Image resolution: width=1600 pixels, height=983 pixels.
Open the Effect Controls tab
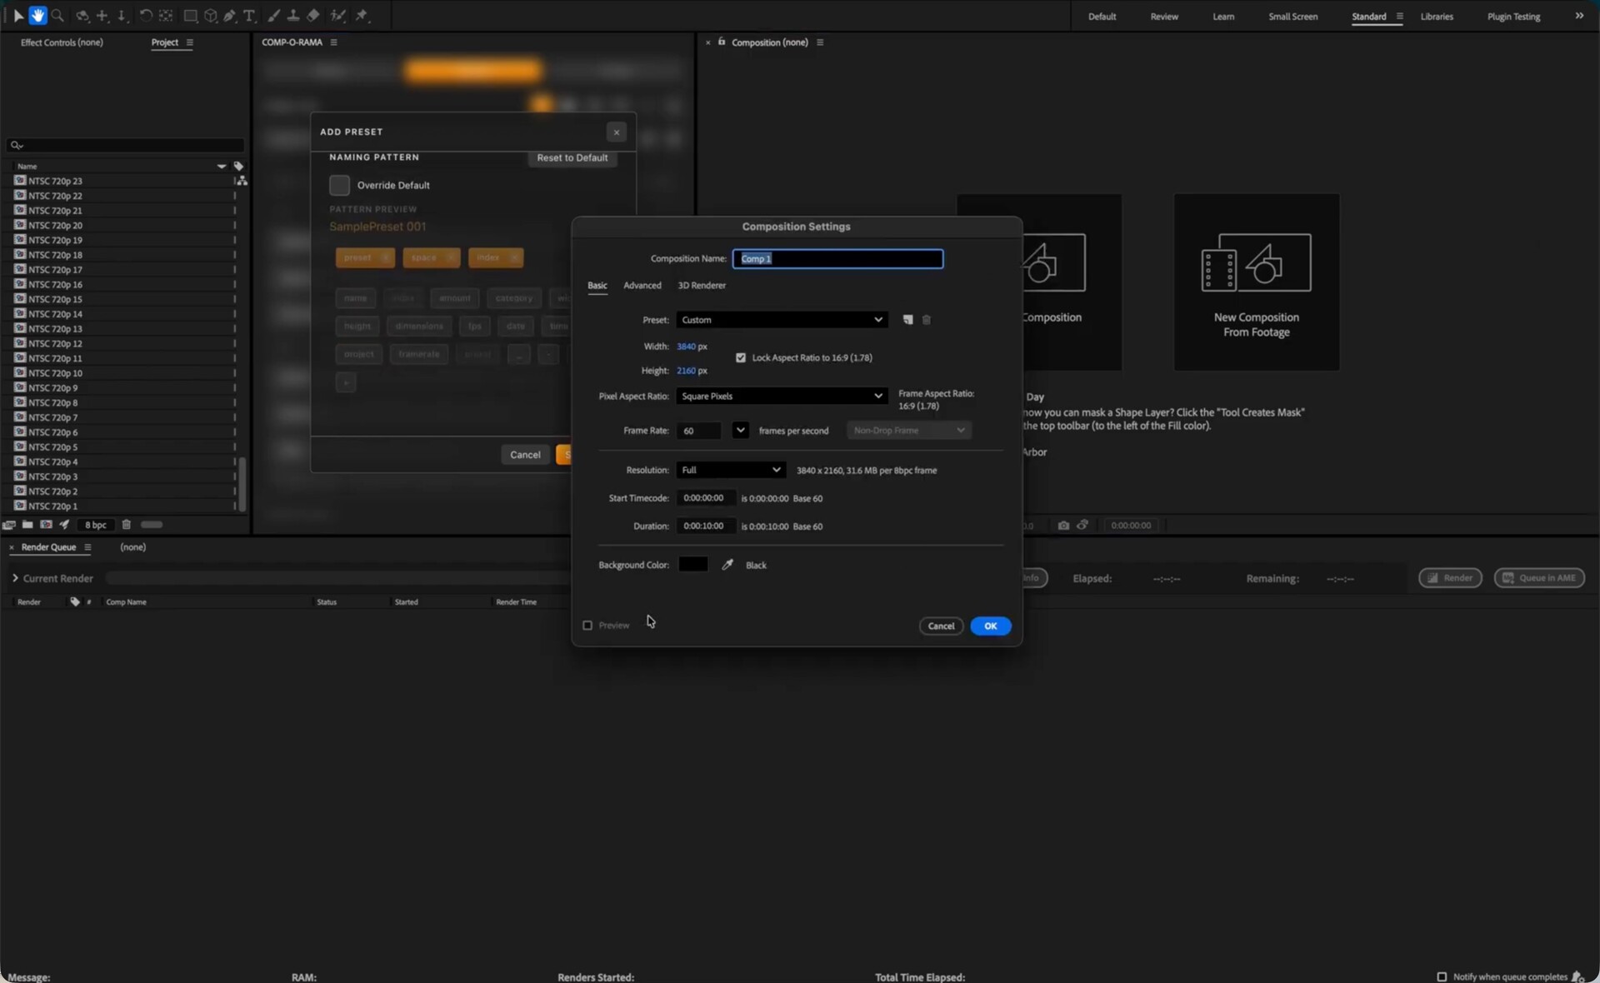62,42
